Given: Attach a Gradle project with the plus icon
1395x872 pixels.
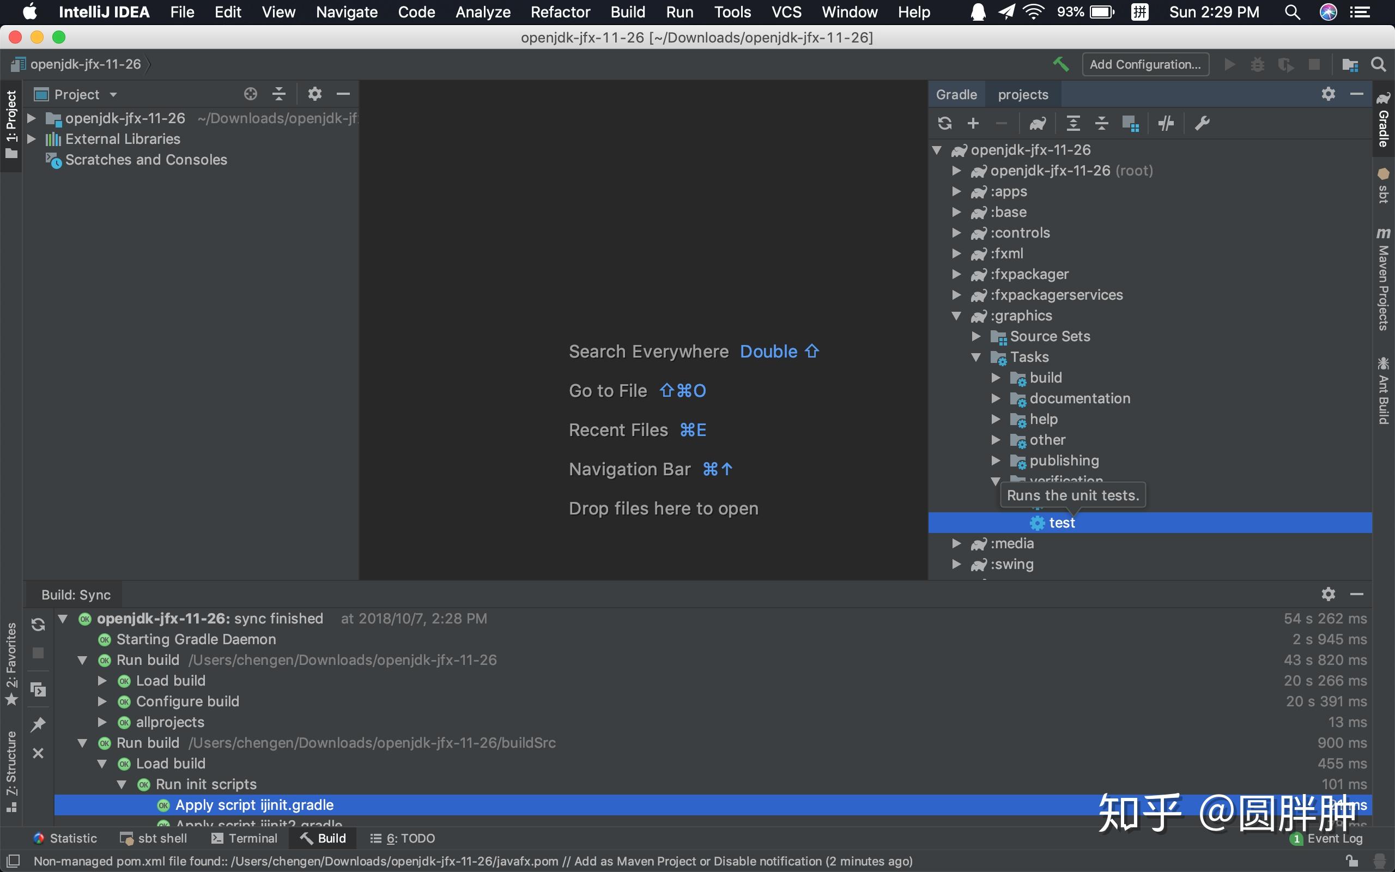Looking at the screenshot, I should tap(973, 123).
